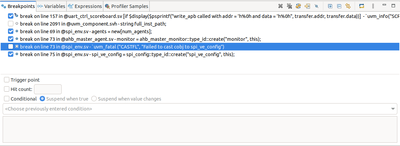Click the Hit count number field
Viewport: 400px width, 146px height.
click(48, 89)
